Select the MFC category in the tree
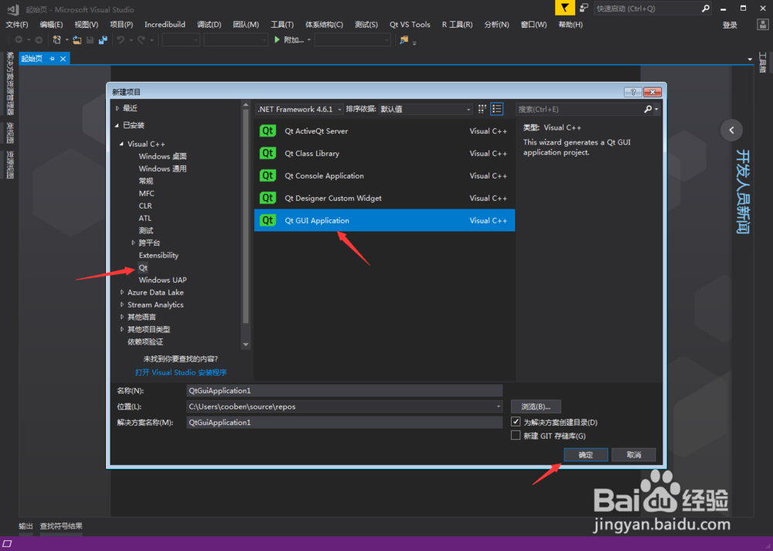 [x=146, y=193]
